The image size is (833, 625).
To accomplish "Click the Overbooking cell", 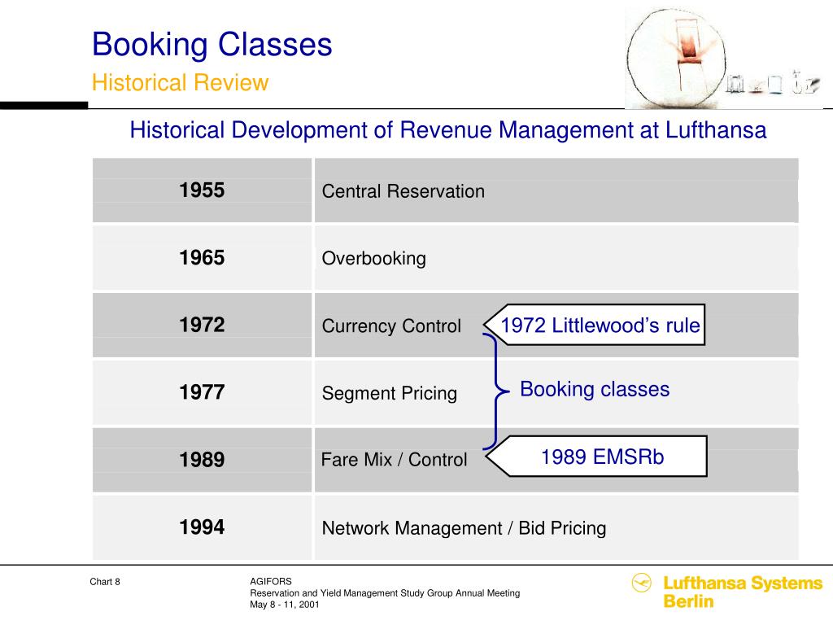I will pyautogui.click(x=556, y=258).
